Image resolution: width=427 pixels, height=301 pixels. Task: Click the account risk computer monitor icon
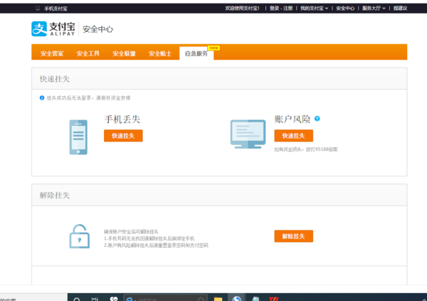(248, 133)
